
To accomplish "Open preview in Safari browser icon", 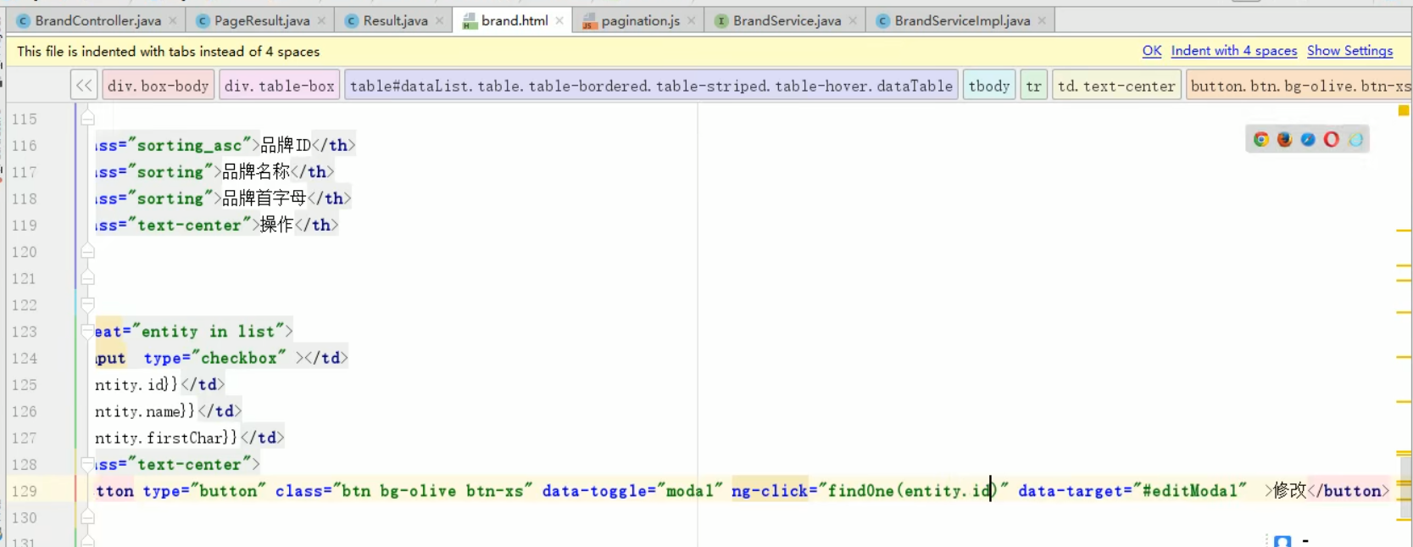I will click(x=1308, y=140).
